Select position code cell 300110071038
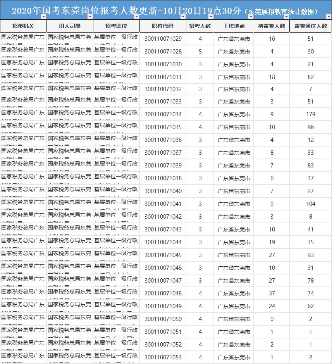Viewport: 332px width, 364px height. point(163,178)
